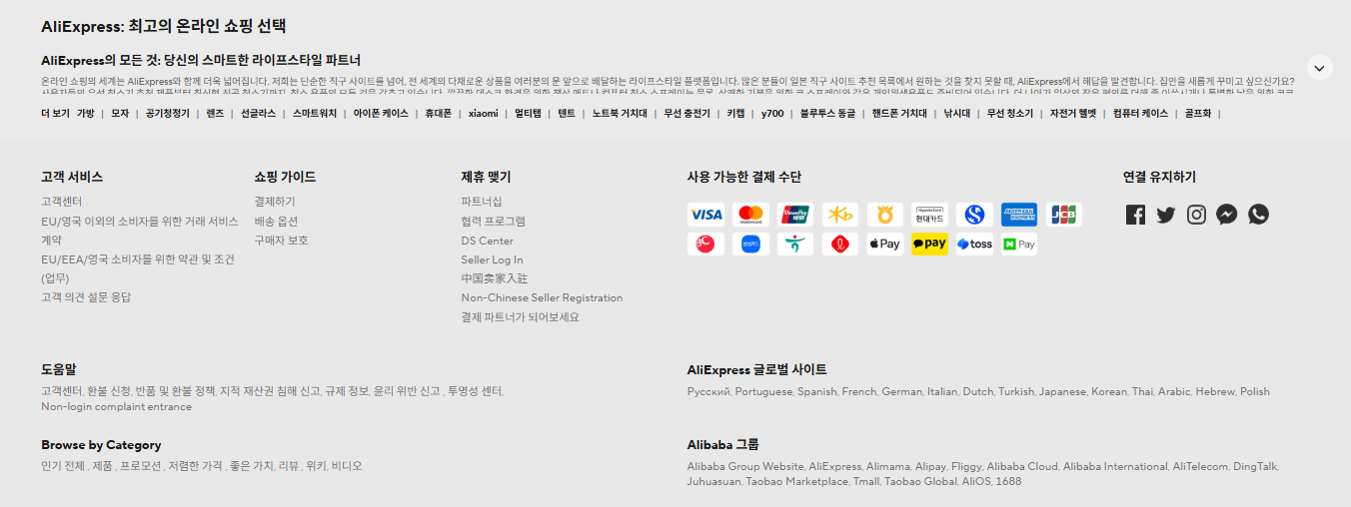Open the 프로모션 category link
The image size is (1351, 507).
pos(141,466)
